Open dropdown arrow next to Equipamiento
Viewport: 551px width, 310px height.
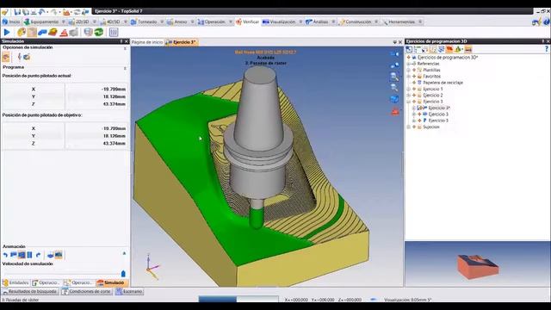63,22
